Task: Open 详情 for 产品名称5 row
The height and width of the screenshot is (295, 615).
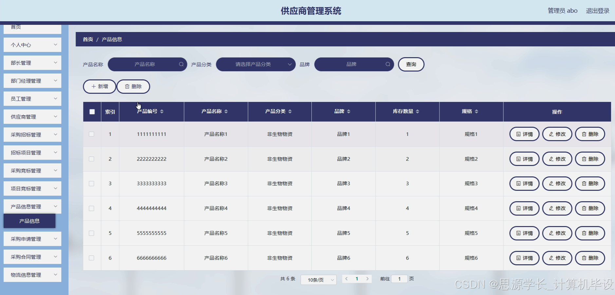Action: coord(524,233)
